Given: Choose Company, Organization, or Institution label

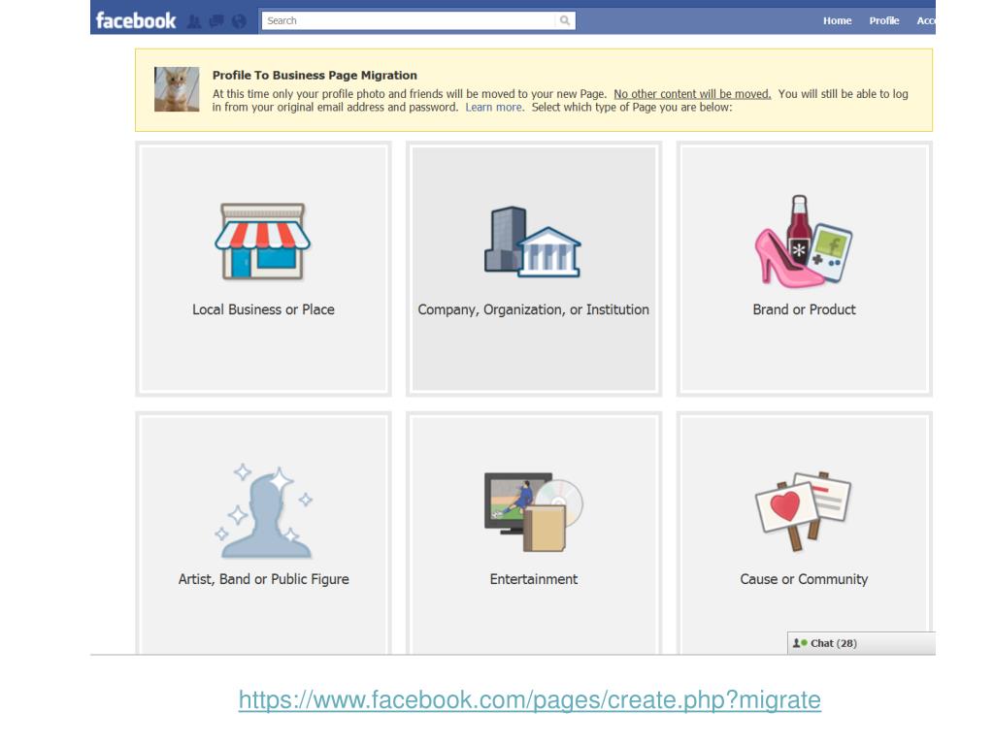Looking at the screenshot, I should (533, 309).
